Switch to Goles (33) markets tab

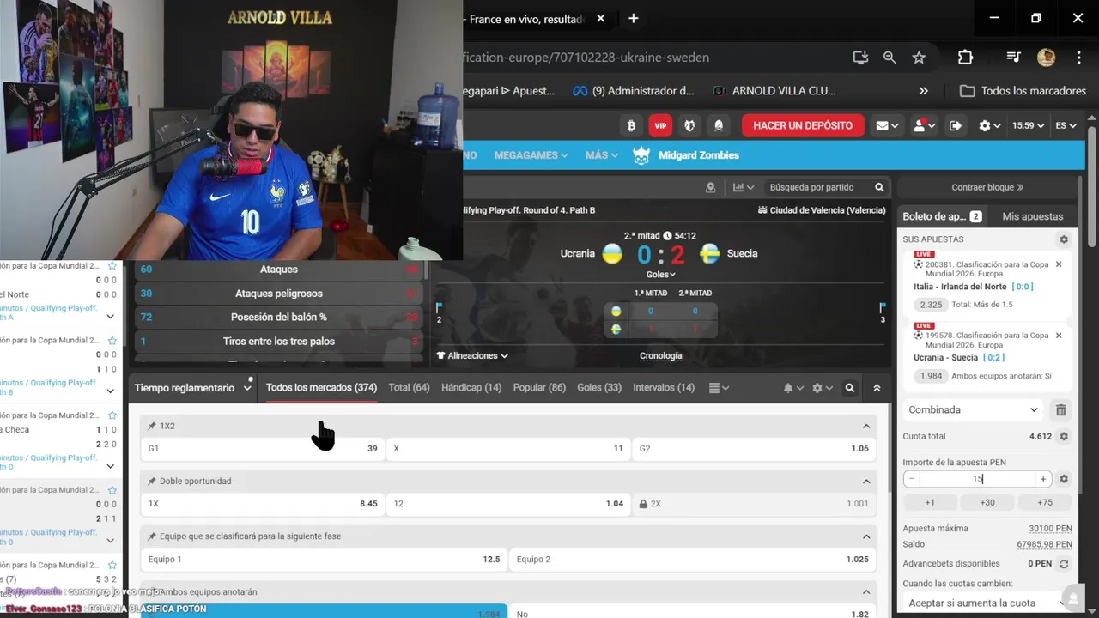[599, 388]
